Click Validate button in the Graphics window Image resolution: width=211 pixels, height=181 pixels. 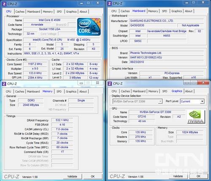tap(178, 176)
